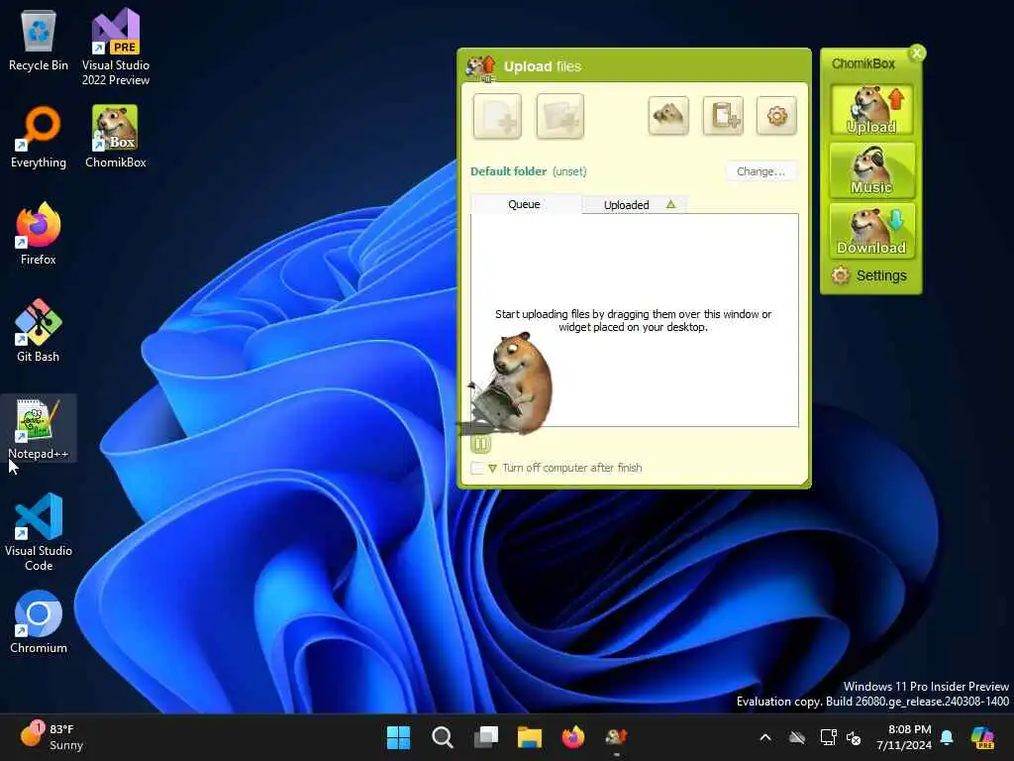This screenshot has width=1014, height=761.
Task: Click the cloud sync tray icon
Action: point(797,737)
